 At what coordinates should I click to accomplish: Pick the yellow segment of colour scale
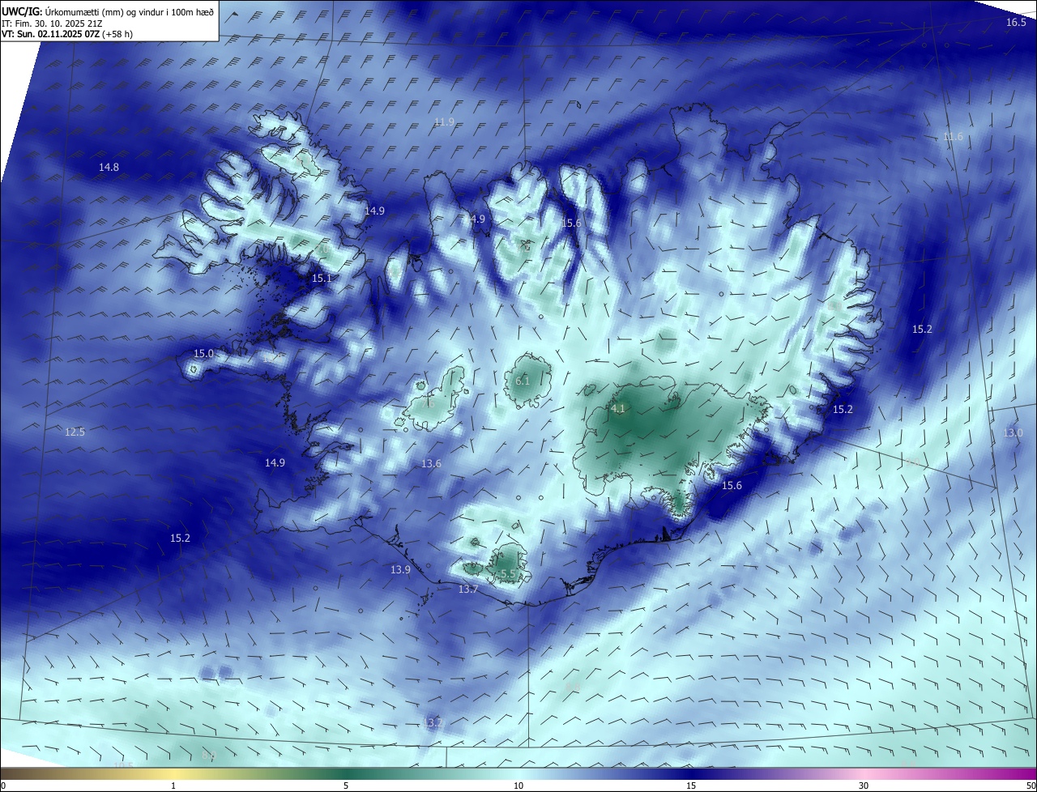tap(173, 774)
